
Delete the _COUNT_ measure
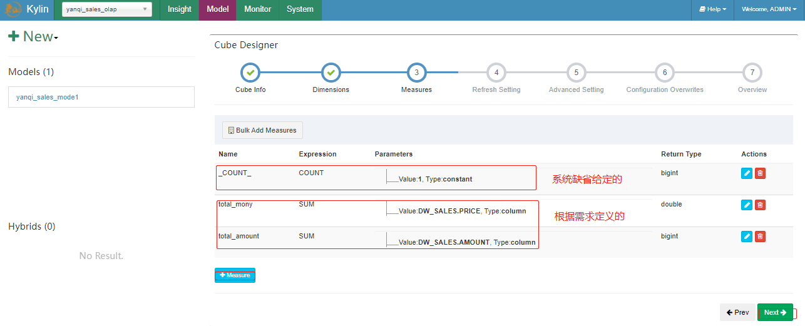(760, 173)
